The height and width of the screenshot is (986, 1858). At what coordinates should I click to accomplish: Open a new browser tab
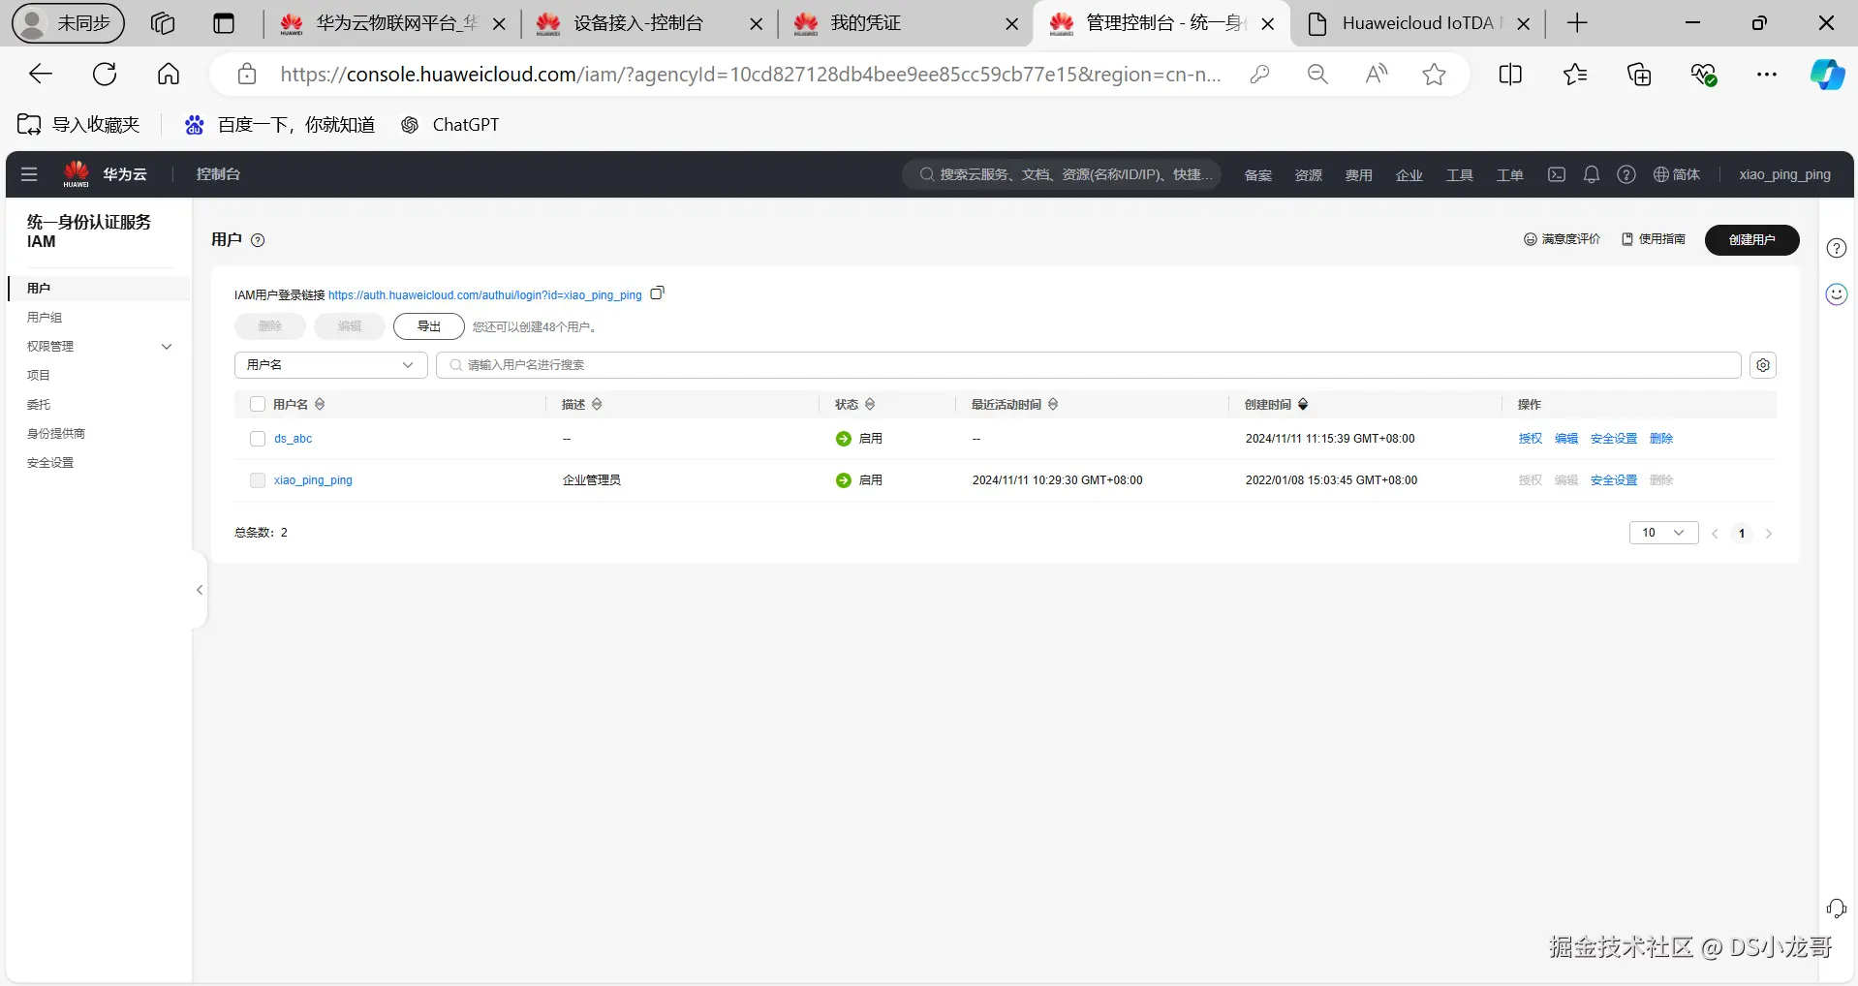click(1577, 23)
